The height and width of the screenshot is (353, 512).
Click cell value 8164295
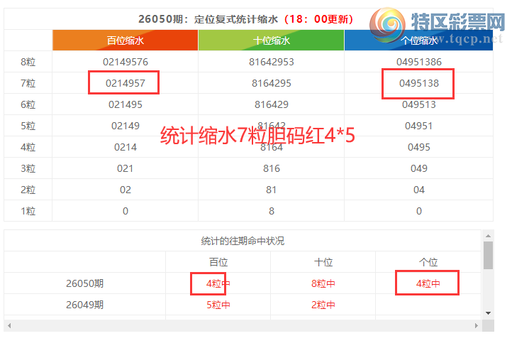click(272, 83)
